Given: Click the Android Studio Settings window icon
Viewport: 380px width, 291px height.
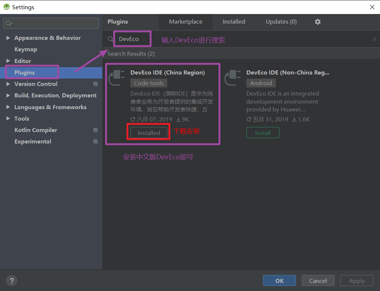Looking at the screenshot, I should [7, 7].
